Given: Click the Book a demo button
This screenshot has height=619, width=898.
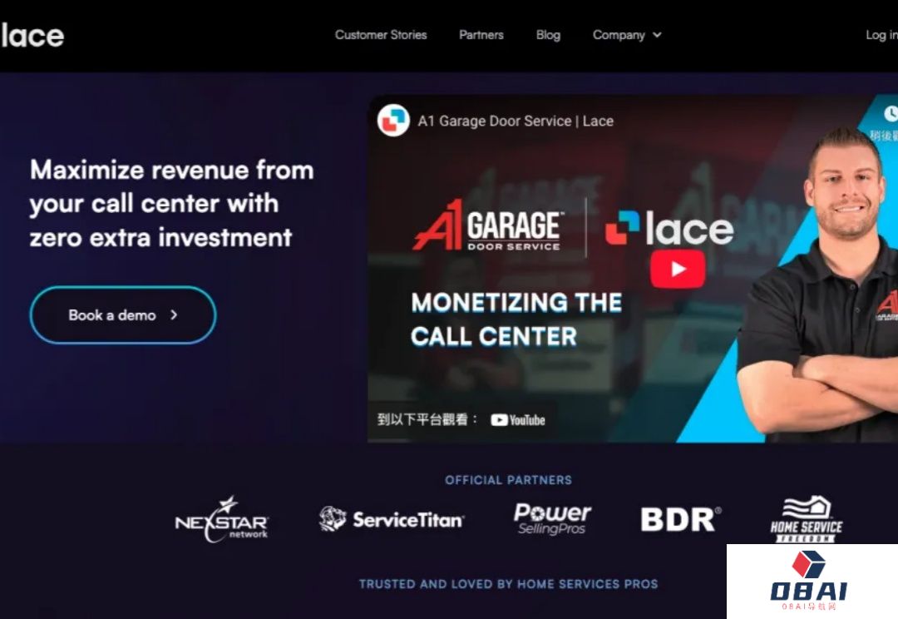Looking at the screenshot, I should (x=123, y=314).
